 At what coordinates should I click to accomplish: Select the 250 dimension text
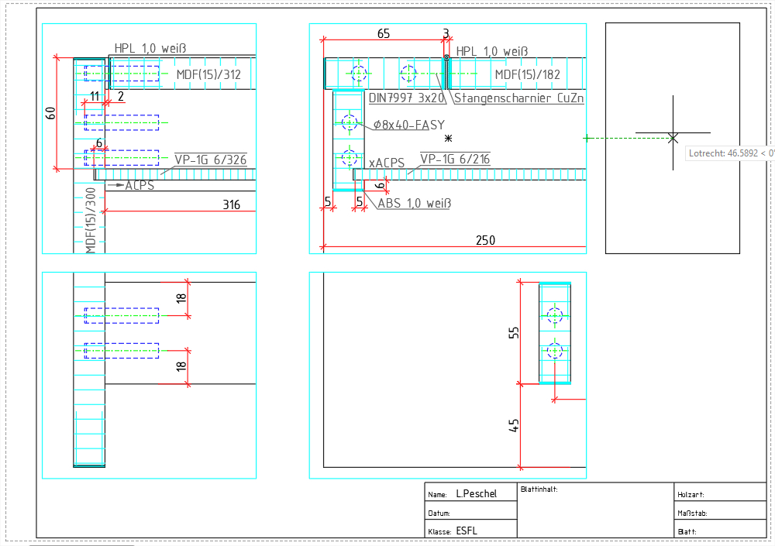(485, 241)
